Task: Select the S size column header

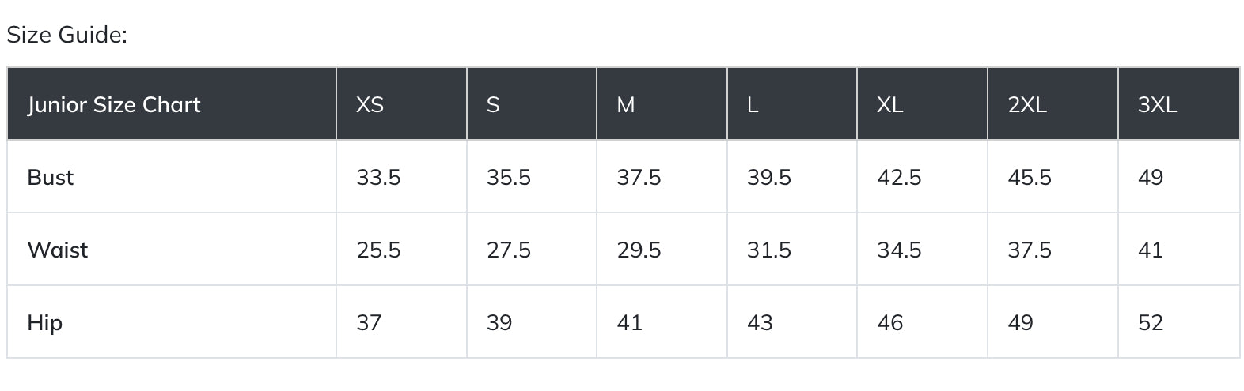Action: pyautogui.click(x=493, y=104)
